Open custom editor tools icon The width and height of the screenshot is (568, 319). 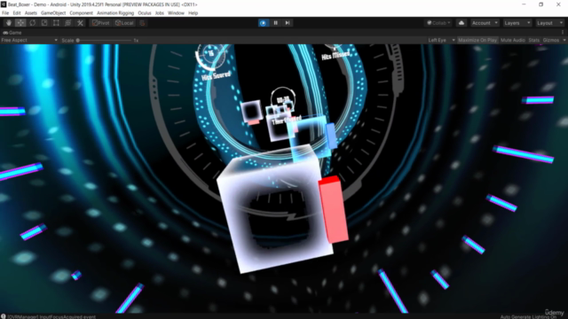(80, 23)
